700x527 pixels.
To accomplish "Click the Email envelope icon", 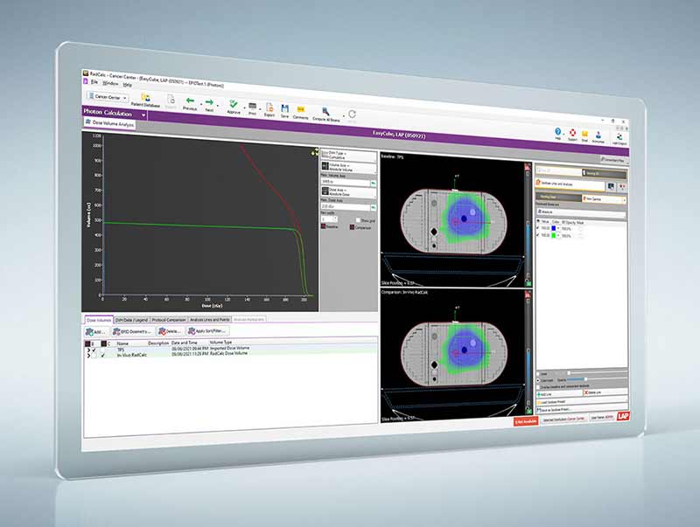I will [x=584, y=135].
